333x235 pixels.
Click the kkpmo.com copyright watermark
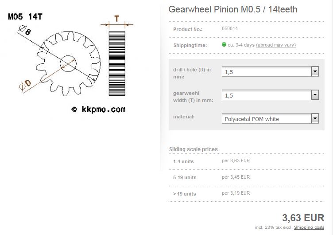(98, 110)
